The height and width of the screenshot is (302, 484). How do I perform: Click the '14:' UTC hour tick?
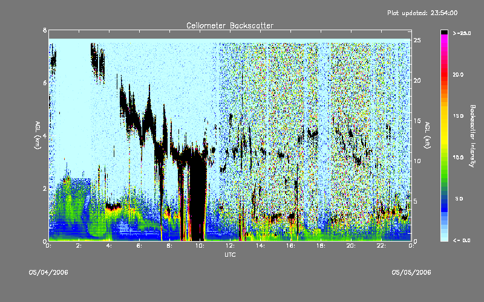point(260,246)
